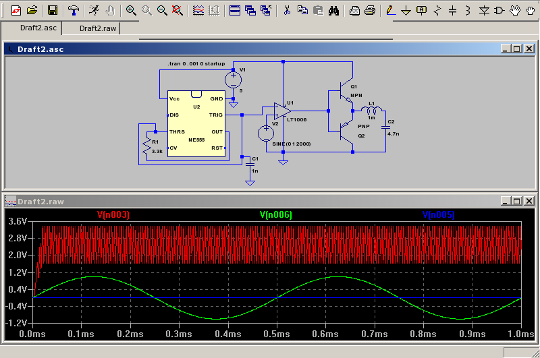
Task: Select the V(n005) blue trace label
Action: [438, 215]
